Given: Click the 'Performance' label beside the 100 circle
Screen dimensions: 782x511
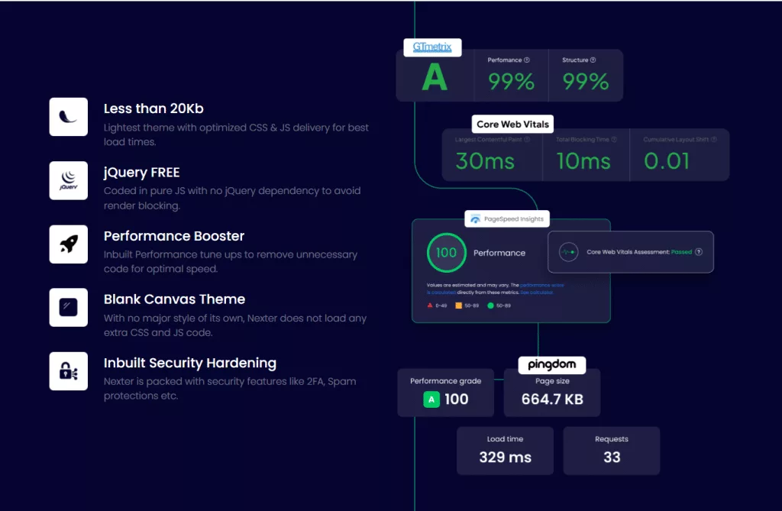Looking at the screenshot, I should tap(499, 253).
